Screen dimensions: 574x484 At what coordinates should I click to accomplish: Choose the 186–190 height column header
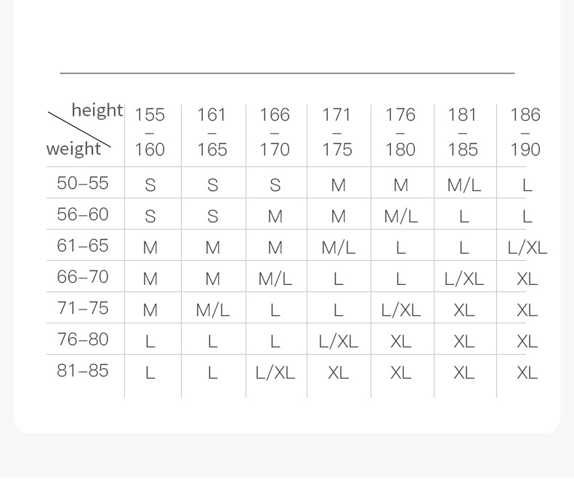[x=525, y=132]
